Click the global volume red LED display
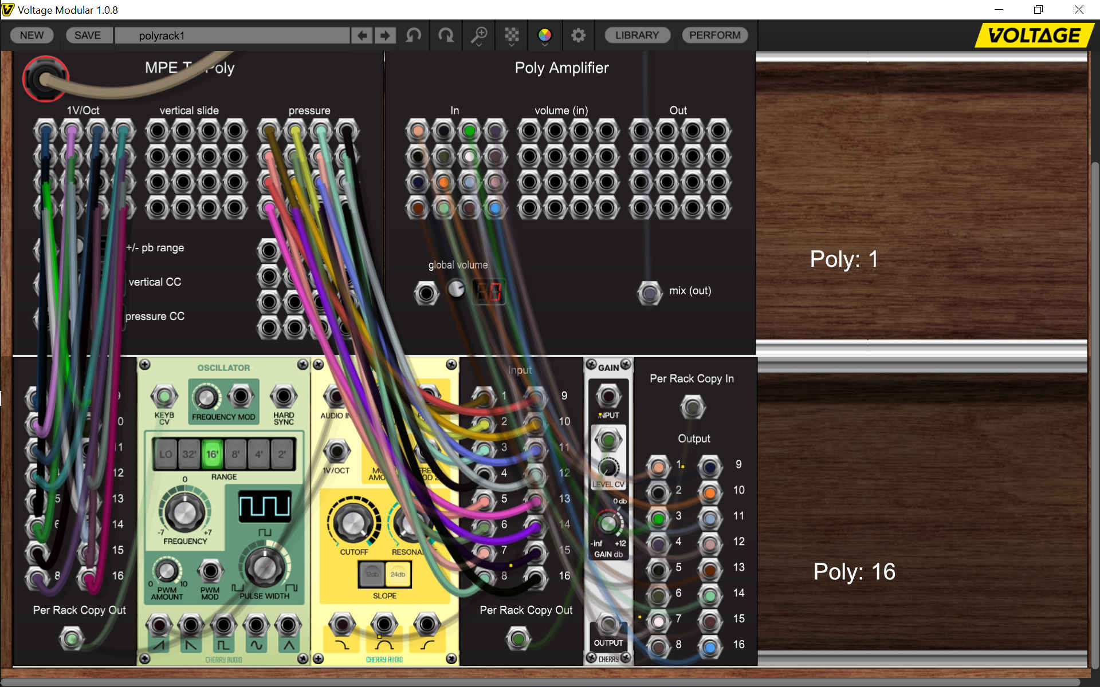 489,292
